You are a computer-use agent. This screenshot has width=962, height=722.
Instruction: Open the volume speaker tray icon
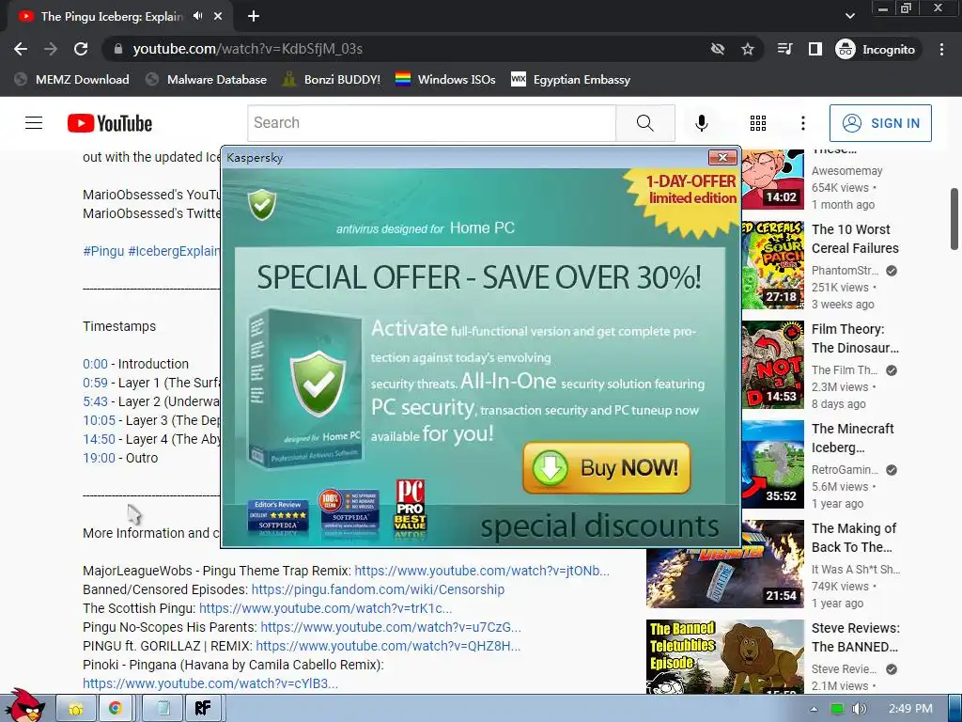click(x=859, y=709)
